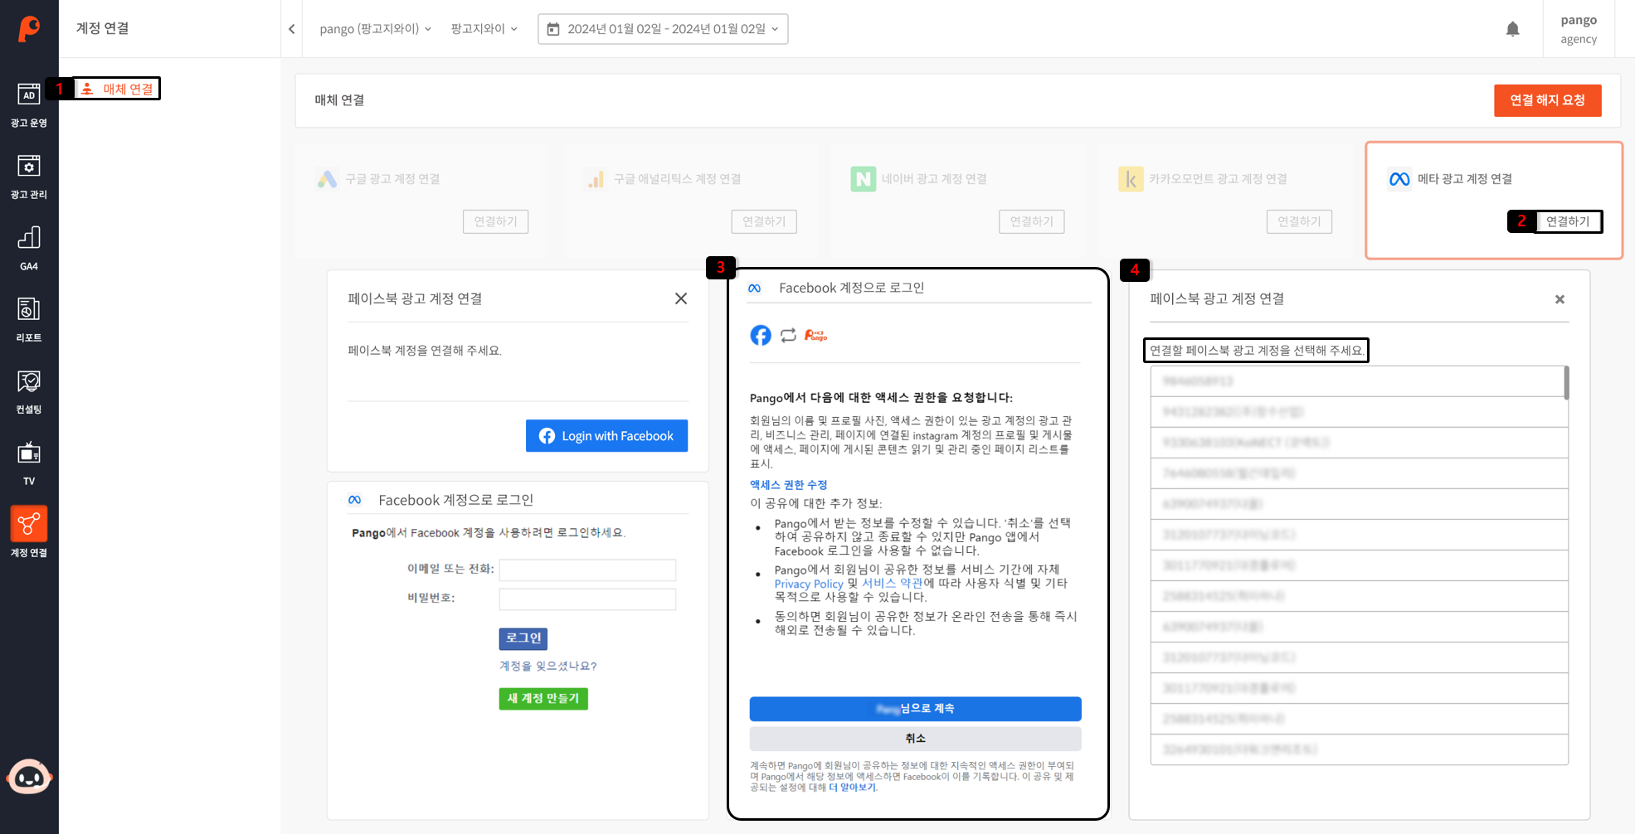Viewport: 1635px width, 834px height.
Task: Open 컨설팅 in the sidebar
Action: click(29, 392)
